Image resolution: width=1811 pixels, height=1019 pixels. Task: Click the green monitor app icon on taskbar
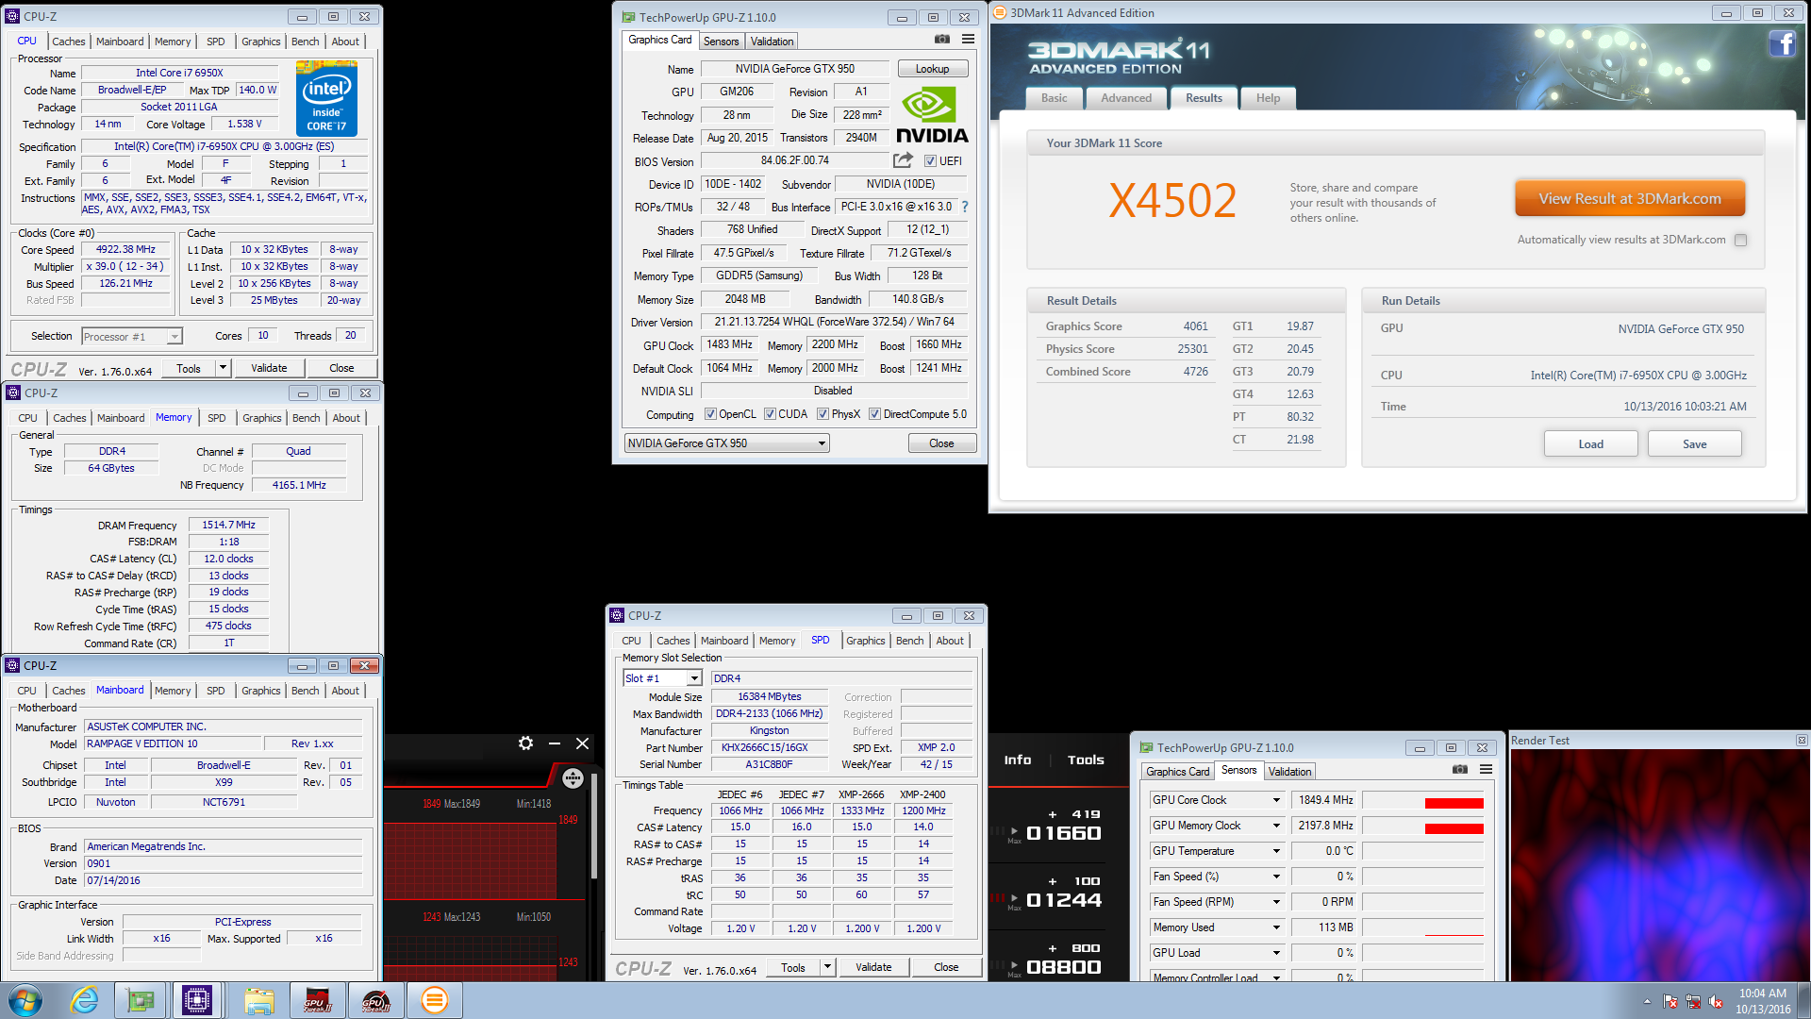click(x=141, y=1000)
